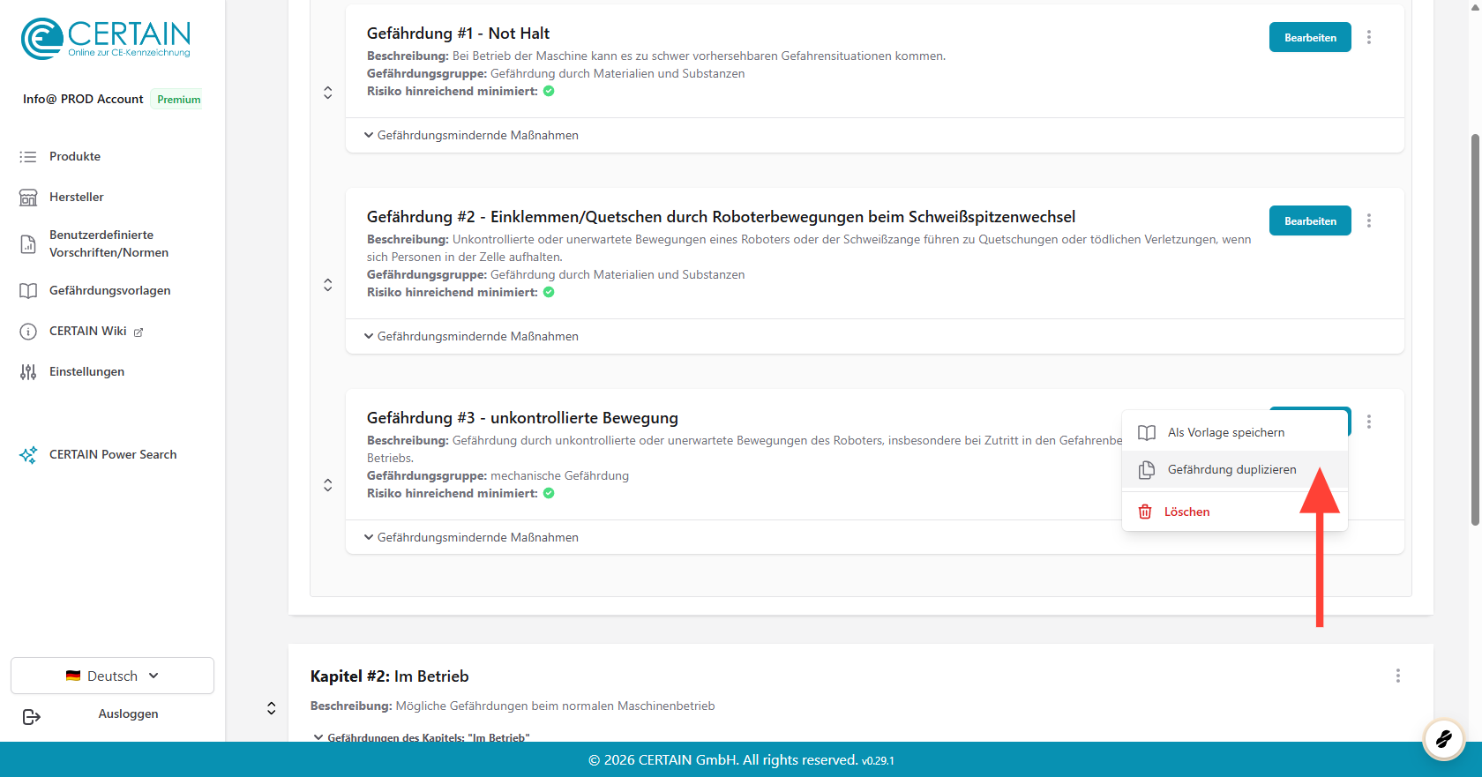Open the Deutsch language dropdown
This screenshot has width=1482, height=777.
(x=112, y=676)
